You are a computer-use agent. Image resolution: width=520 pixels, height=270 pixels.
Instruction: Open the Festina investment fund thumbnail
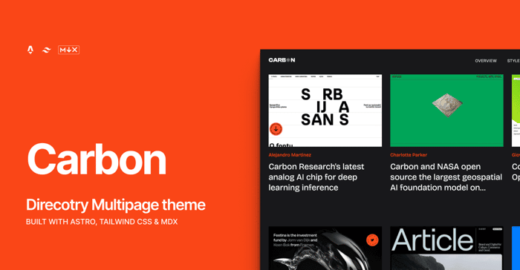click(325, 248)
